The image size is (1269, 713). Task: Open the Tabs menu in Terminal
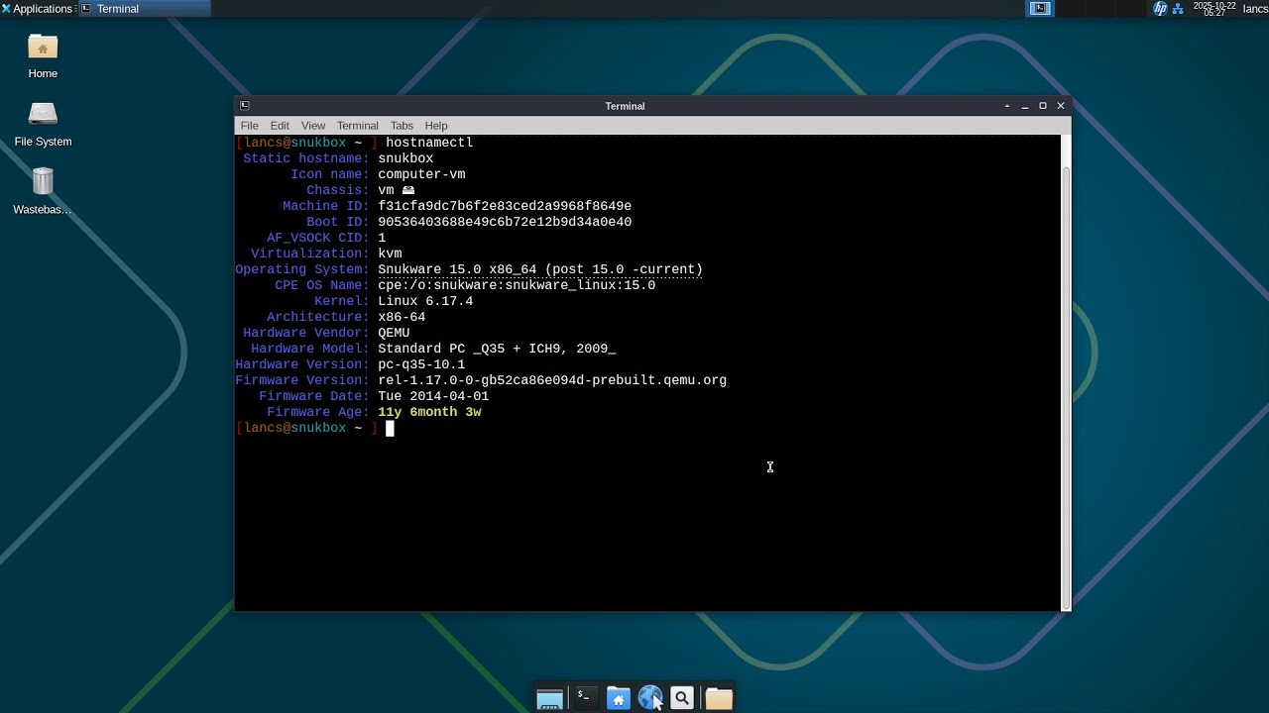(x=402, y=126)
